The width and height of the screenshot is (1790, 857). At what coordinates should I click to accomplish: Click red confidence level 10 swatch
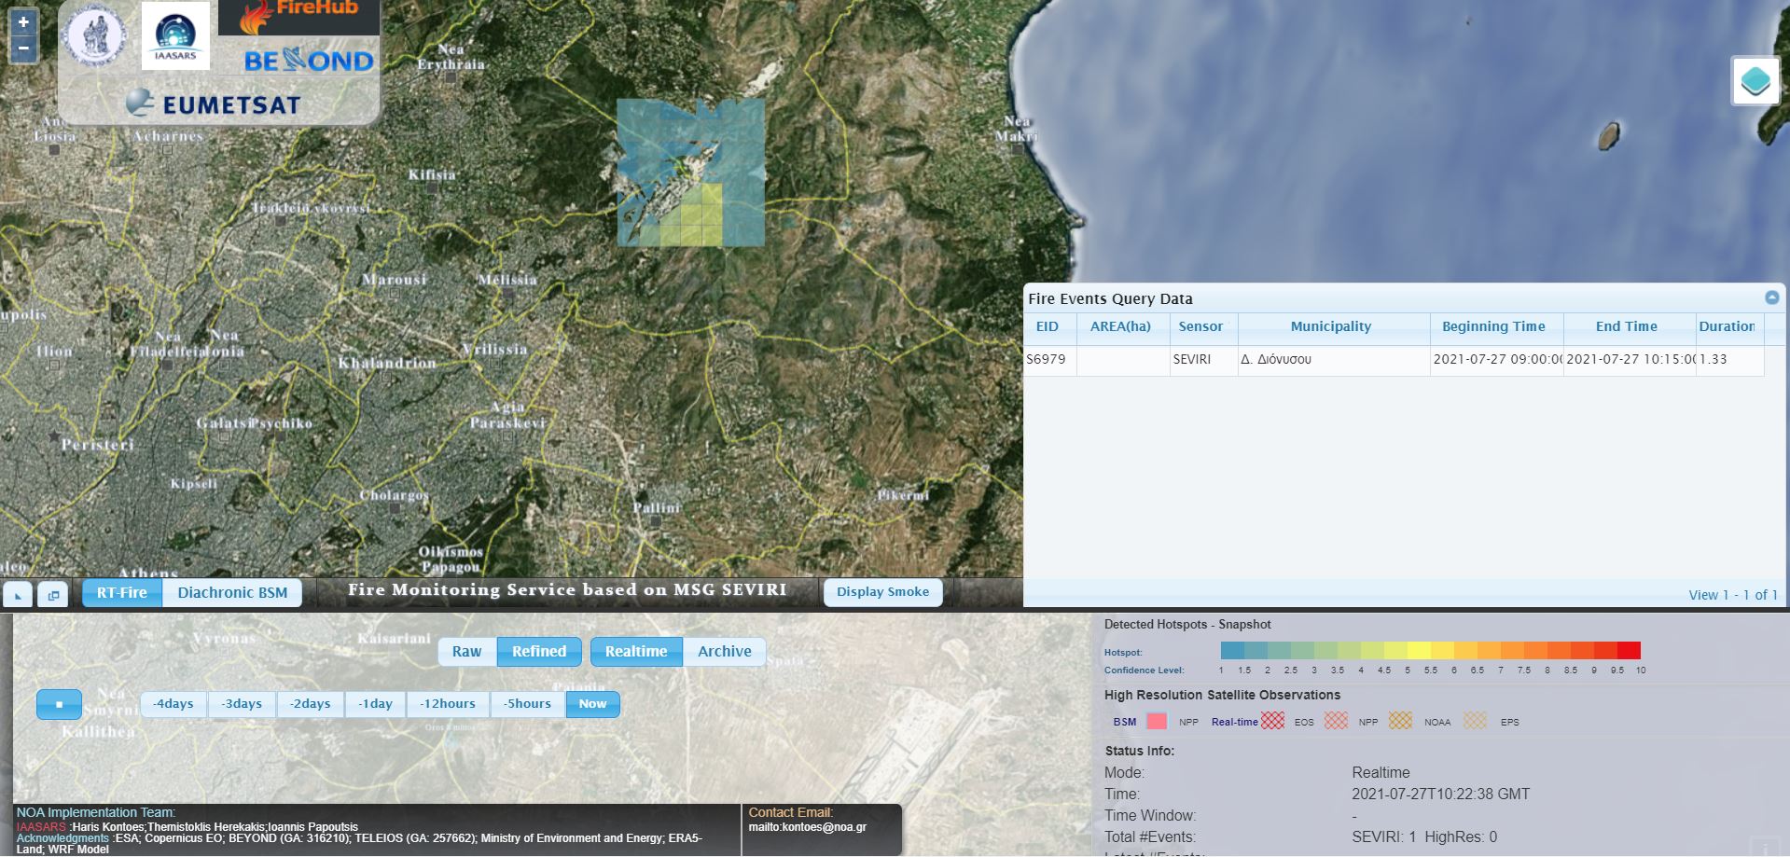click(1629, 651)
